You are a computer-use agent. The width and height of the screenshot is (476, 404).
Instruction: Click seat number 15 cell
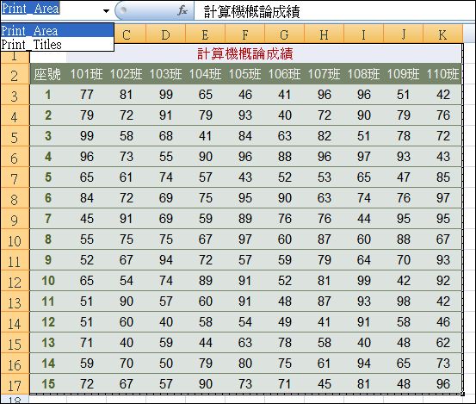click(48, 384)
